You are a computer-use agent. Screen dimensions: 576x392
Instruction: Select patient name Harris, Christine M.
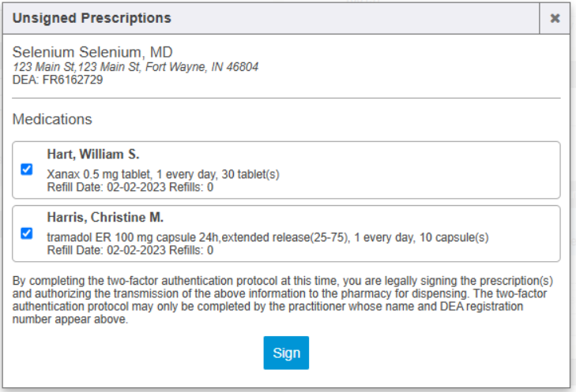coord(105,218)
